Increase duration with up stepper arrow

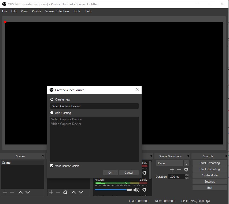tap(187, 175)
